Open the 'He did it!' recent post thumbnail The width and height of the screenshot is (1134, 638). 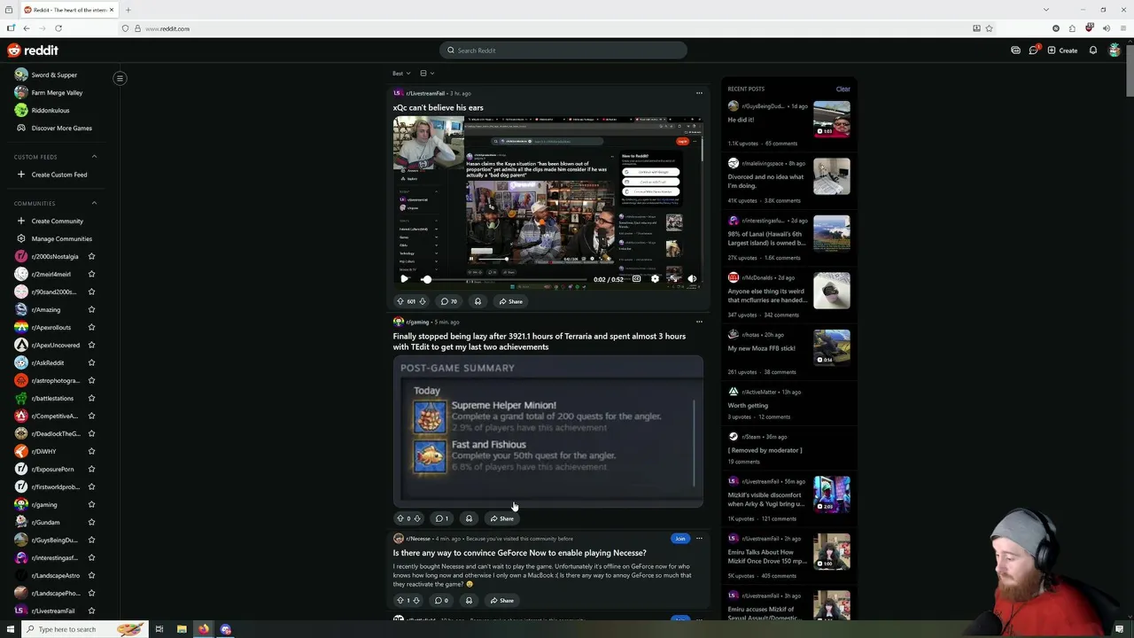click(x=832, y=119)
